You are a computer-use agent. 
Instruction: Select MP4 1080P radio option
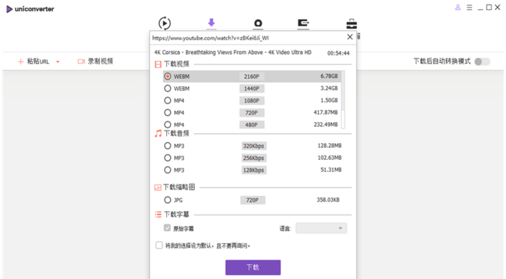[x=167, y=101]
